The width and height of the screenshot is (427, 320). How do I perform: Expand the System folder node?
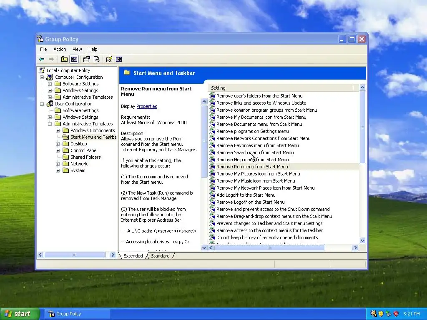[58, 170]
